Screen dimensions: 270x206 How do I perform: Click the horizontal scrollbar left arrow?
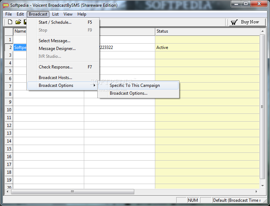coord(7,191)
